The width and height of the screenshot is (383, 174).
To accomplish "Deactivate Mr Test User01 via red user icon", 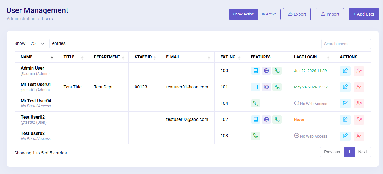I will coord(359,87).
